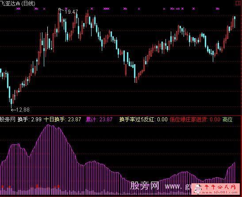
Task: Click the first red dot in bottom volume bars
Action: tap(3, 187)
